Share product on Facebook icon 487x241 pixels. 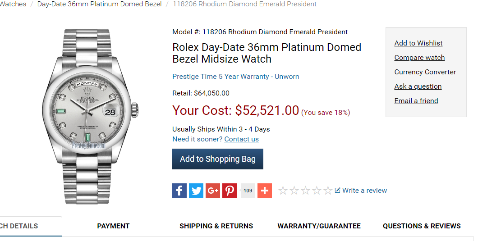coord(179,191)
